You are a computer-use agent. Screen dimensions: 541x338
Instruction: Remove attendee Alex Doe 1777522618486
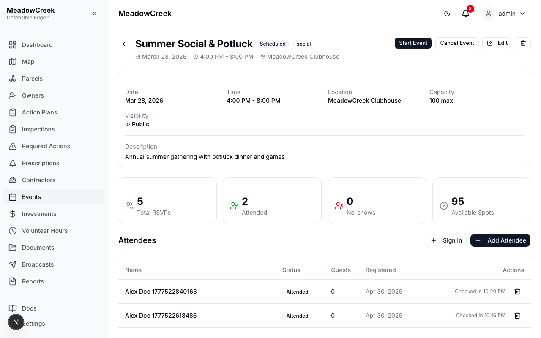point(517,316)
